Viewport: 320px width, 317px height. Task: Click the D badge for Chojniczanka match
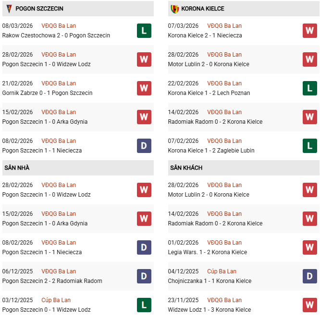tap(309, 276)
